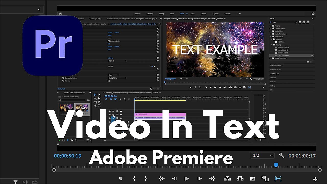Switch to the Editing workspace tab
This screenshot has width=327, height=184.
161,14
